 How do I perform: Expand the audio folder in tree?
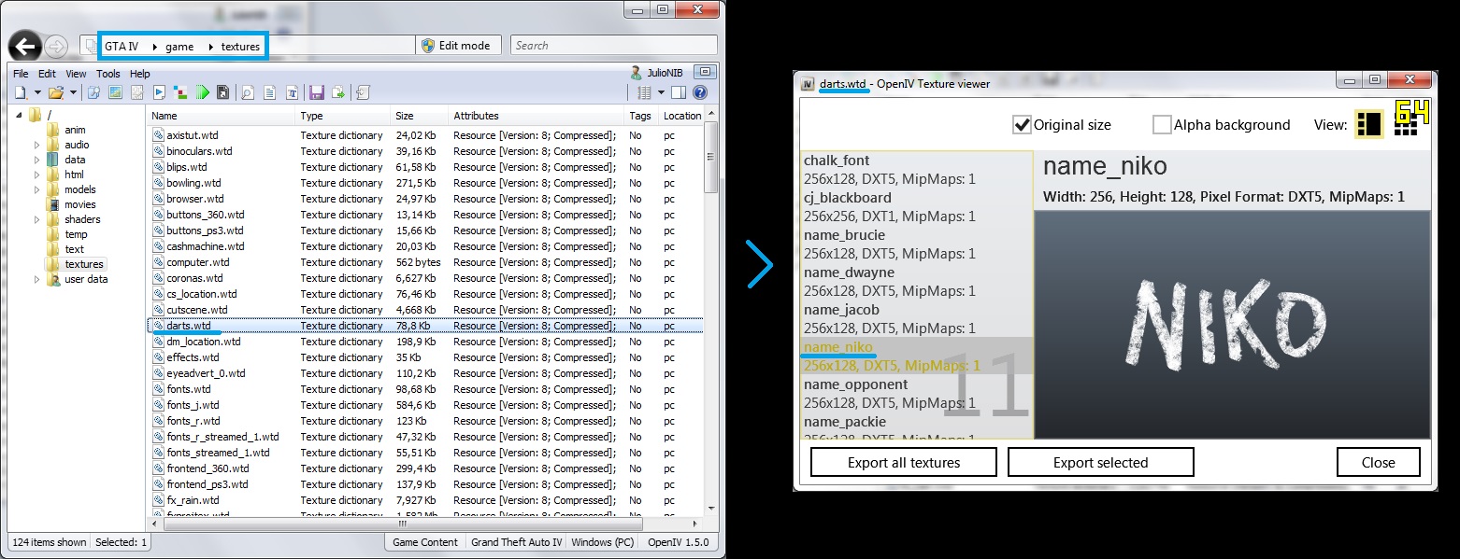[x=37, y=145]
